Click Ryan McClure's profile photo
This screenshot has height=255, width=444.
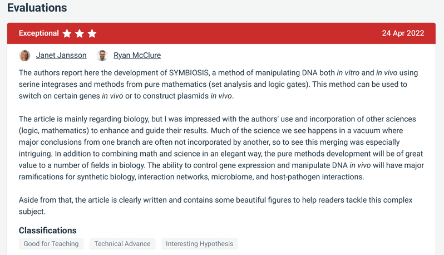pos(102,55)
